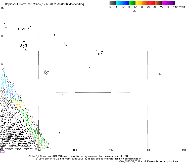Select the orange 25-30 knots legend color
This screenshot has height=163, width=186.
coord(145,3)
